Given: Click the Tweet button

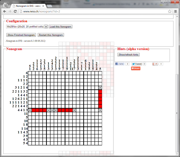Looking at the screenshot, I should [x=137, y=64].
